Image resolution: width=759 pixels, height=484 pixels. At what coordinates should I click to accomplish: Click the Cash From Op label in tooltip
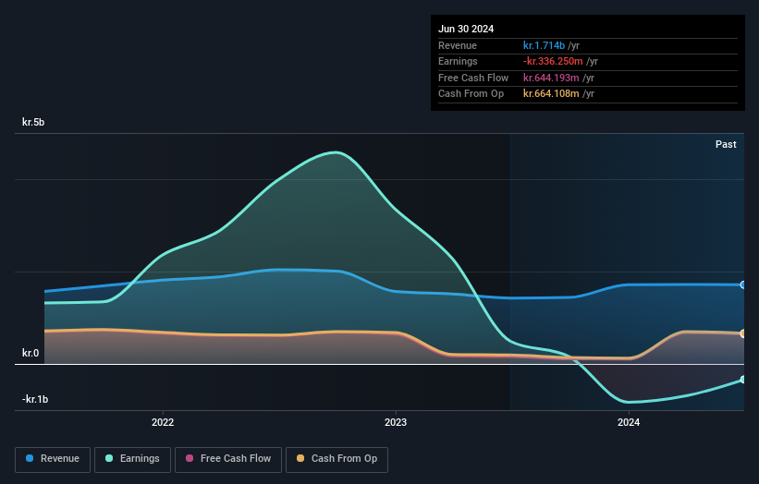click(x=471, y=94)
